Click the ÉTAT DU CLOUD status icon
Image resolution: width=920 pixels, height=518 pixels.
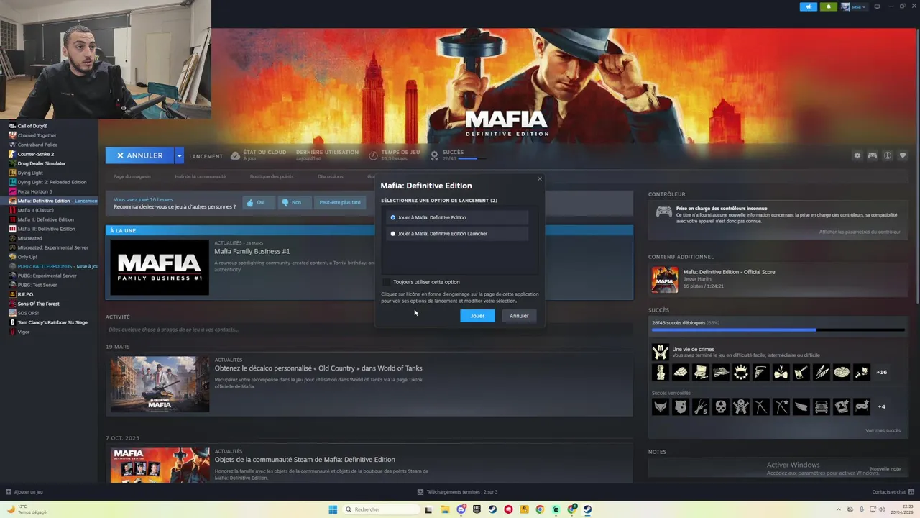coord(235,155)
